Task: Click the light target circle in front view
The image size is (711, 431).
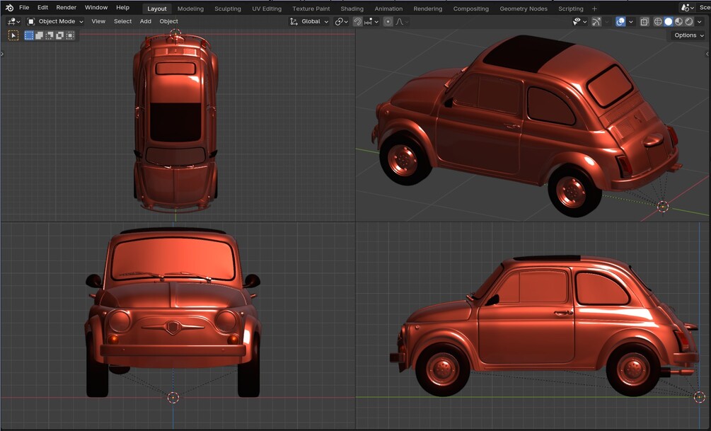Action: tap(173, 398)
